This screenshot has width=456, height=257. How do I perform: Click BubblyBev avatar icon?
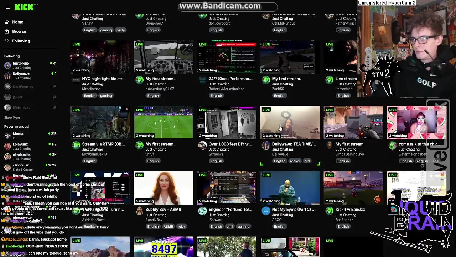(139, 211)
